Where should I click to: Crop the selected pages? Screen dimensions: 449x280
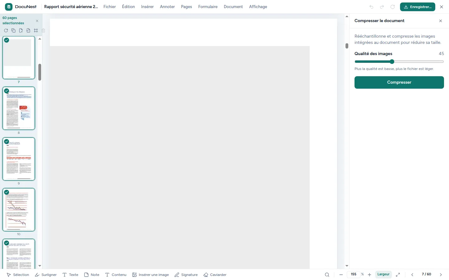36,30
